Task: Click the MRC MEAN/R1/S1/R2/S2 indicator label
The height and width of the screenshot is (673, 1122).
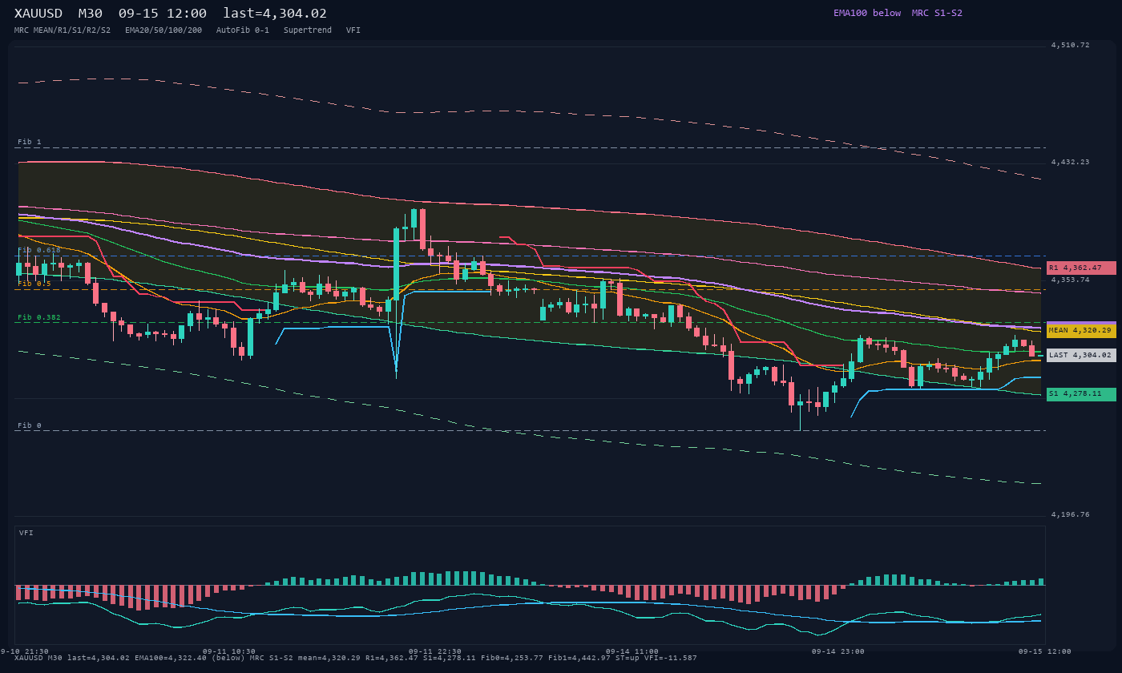Action: click(x=63, y=30)
